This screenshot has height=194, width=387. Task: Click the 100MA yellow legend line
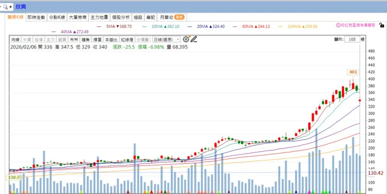pos(280,27)
